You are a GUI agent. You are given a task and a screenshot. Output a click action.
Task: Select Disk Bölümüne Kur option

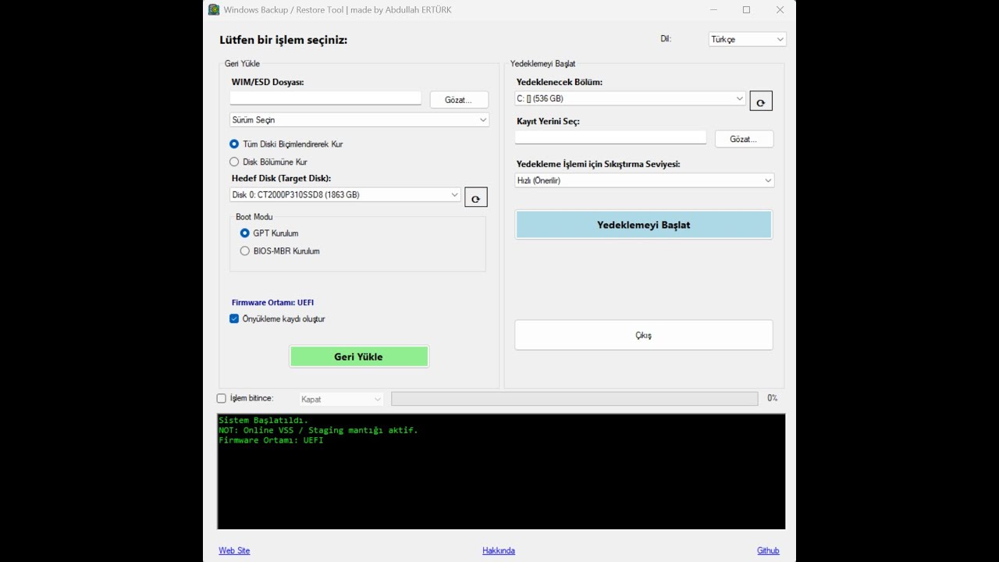268,162
